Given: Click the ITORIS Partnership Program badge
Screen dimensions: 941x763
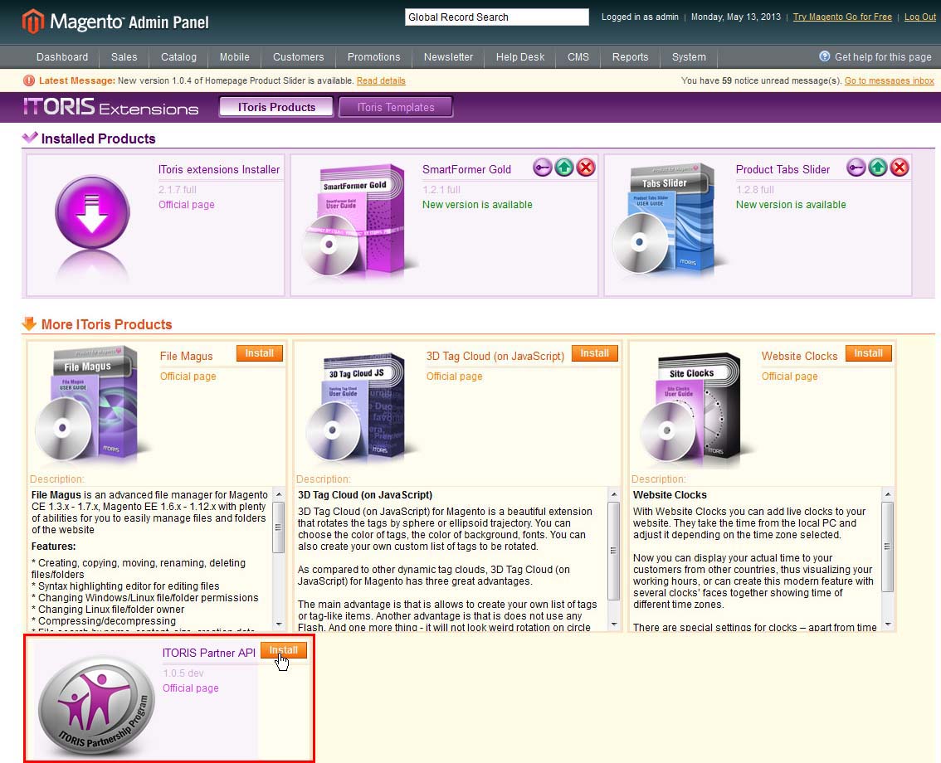Looking at the screenshot, I should pyautogui.click(x=96, y=705).
